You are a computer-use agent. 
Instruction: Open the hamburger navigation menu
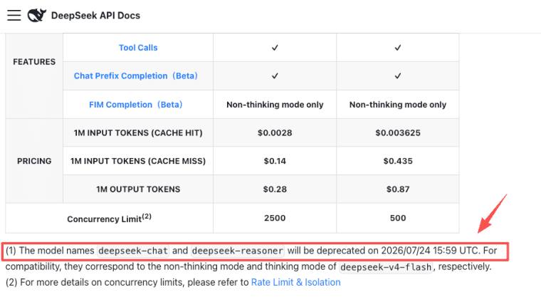point(14,16)
